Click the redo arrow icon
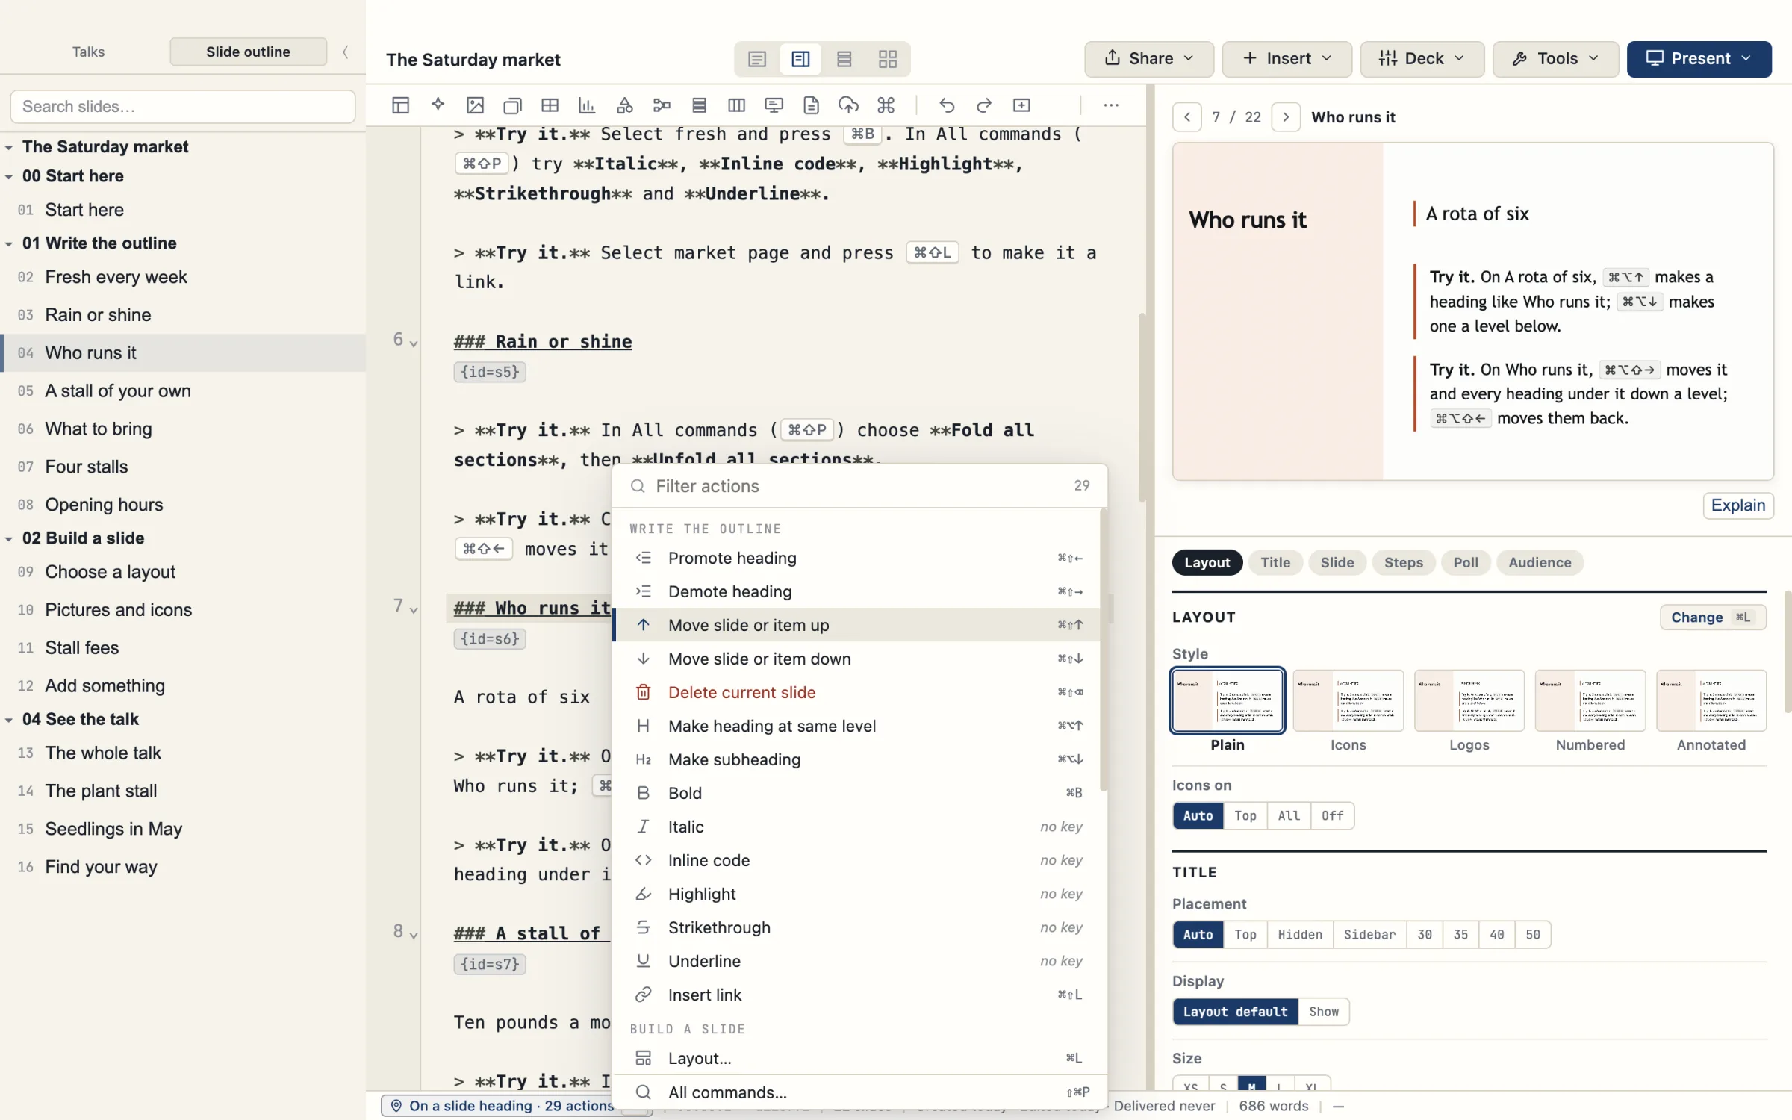Viewport: 1792px width, 1120px height. [984, 105]
